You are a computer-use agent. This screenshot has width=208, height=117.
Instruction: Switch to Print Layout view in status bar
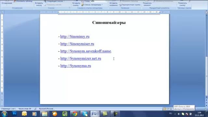(165, 109)
